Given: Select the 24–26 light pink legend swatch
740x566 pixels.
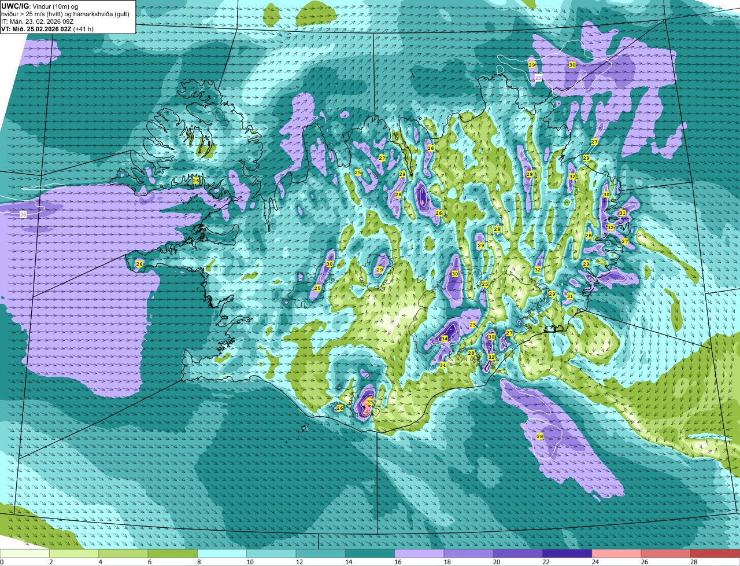Looking at the screenshot, I should [617, 554].
